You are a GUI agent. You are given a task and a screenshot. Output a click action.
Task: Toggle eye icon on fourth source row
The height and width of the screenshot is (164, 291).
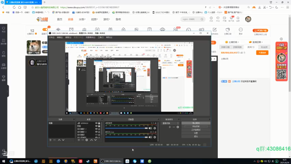click(96, 132)
